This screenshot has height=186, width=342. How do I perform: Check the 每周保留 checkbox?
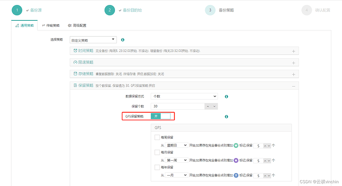tap(157, 137)
